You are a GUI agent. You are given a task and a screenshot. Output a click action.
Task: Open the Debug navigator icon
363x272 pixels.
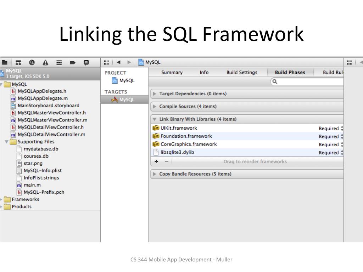[x=59, y=62]
